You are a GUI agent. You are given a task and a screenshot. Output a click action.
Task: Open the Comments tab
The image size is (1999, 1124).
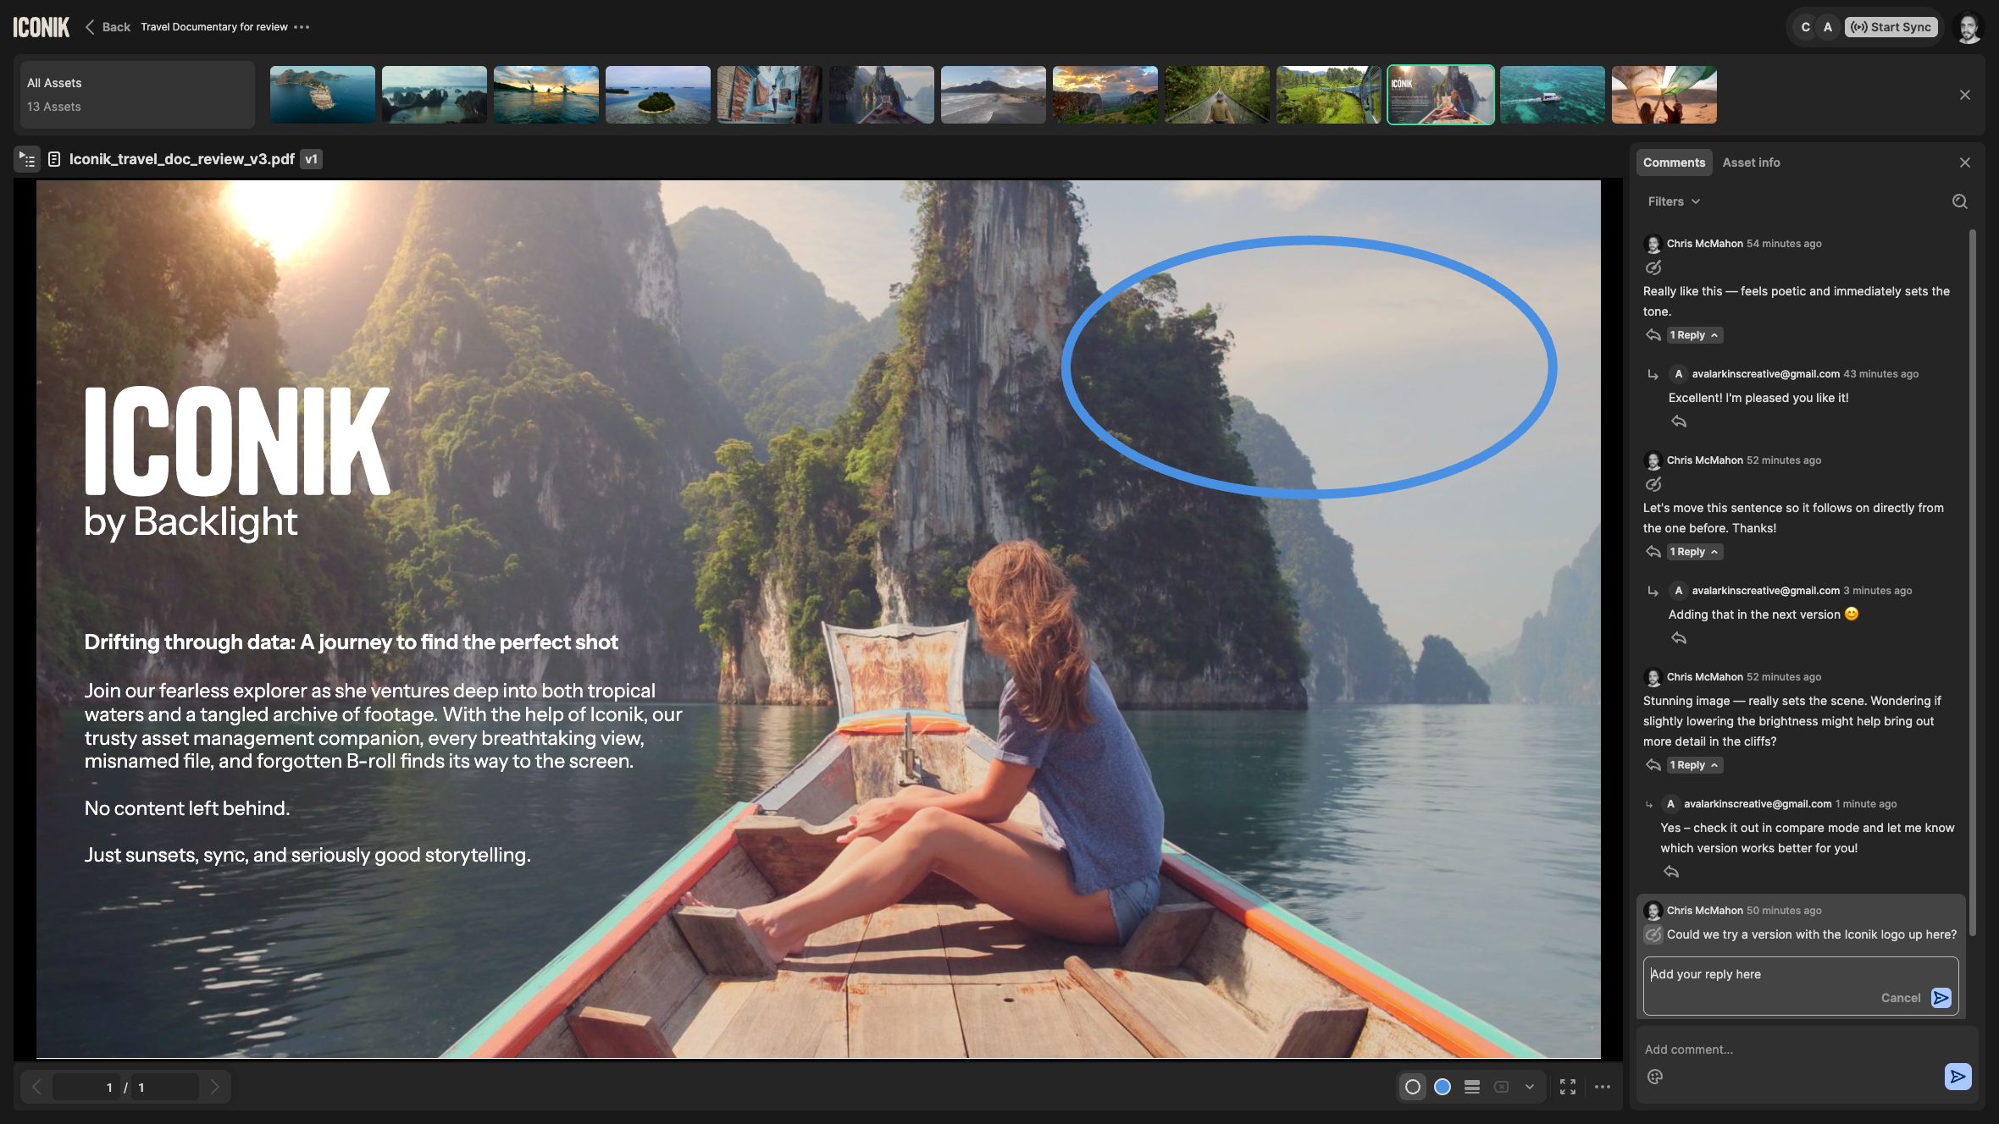click(1674, 163)
